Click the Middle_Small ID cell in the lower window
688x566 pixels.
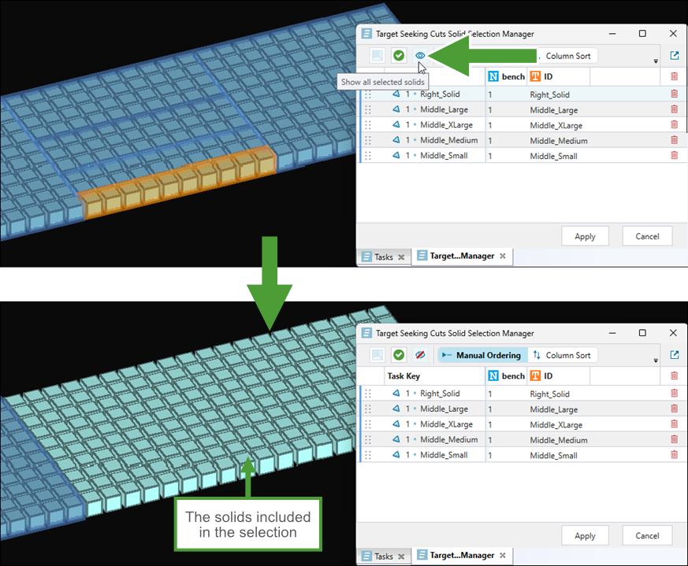(x=553, y=456)
